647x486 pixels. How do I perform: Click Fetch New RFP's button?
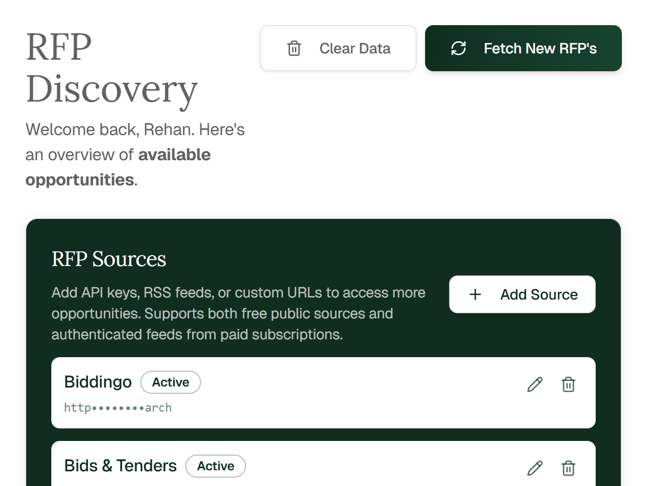[523, 48]
